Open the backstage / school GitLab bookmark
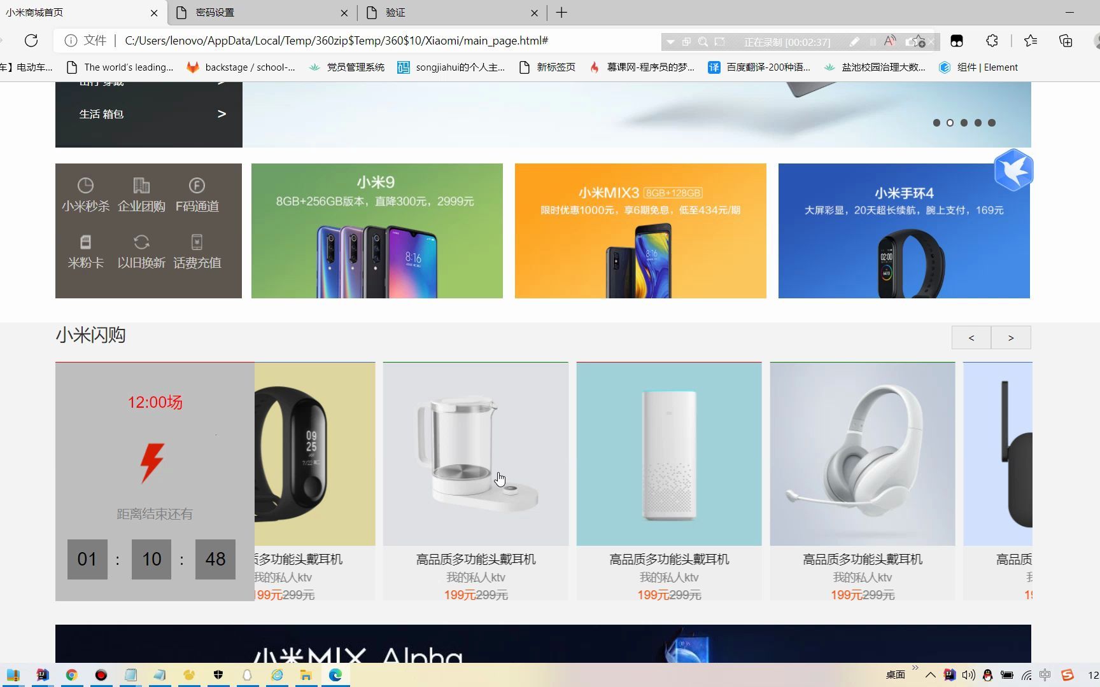 click(x=241, y=67)
